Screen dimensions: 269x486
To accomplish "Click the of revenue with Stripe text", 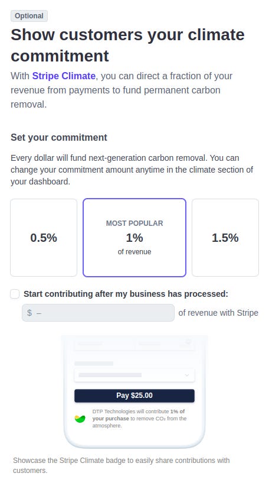I will coord(218,313).
